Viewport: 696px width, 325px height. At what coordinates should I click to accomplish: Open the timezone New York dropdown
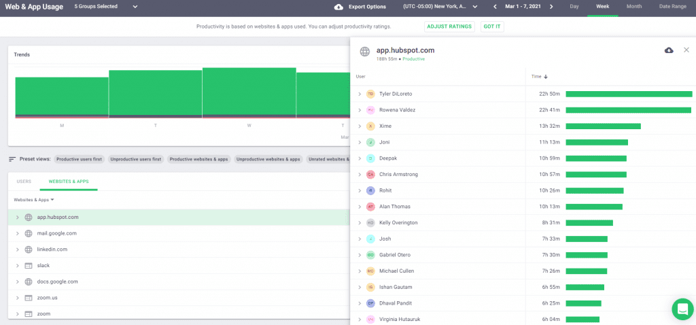(440, 7)
